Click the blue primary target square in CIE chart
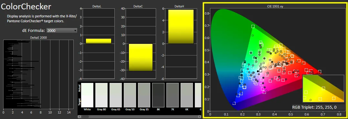Viewport: 348px width, 119px height. click(x=234, y=104)
